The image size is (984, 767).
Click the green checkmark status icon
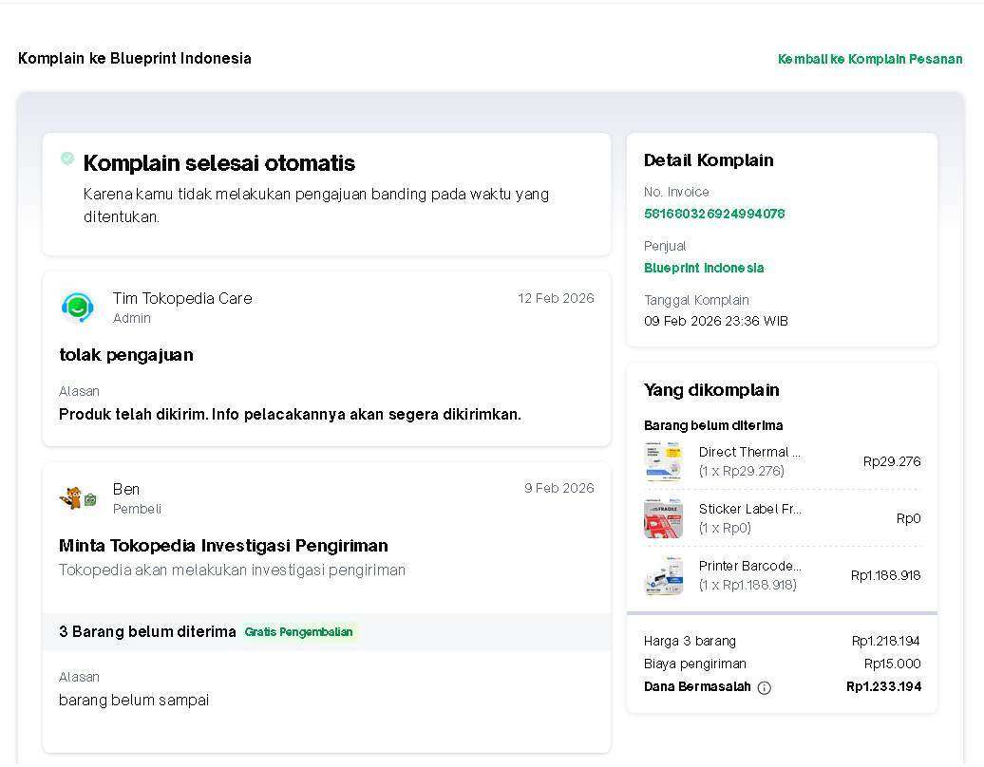tap(67, 159)
